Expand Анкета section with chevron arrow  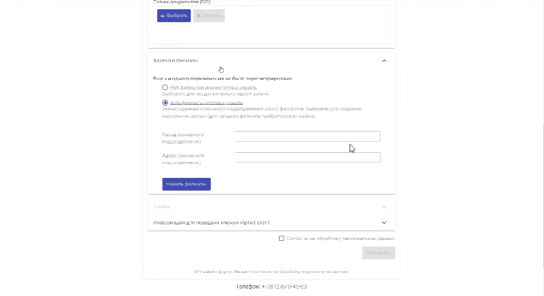(x=384, y=206)
